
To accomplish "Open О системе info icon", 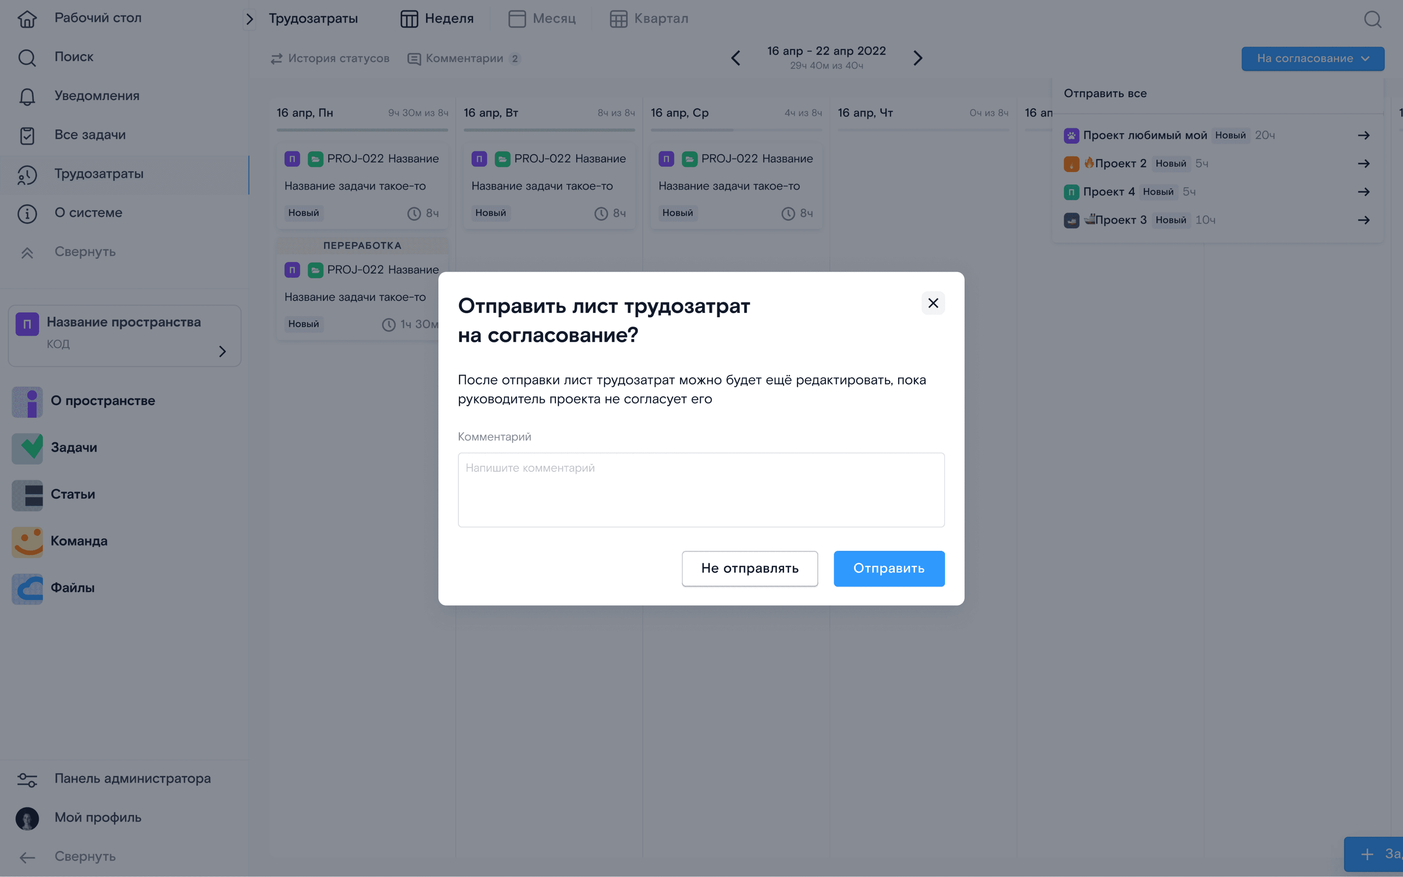I will coord(27,213).
